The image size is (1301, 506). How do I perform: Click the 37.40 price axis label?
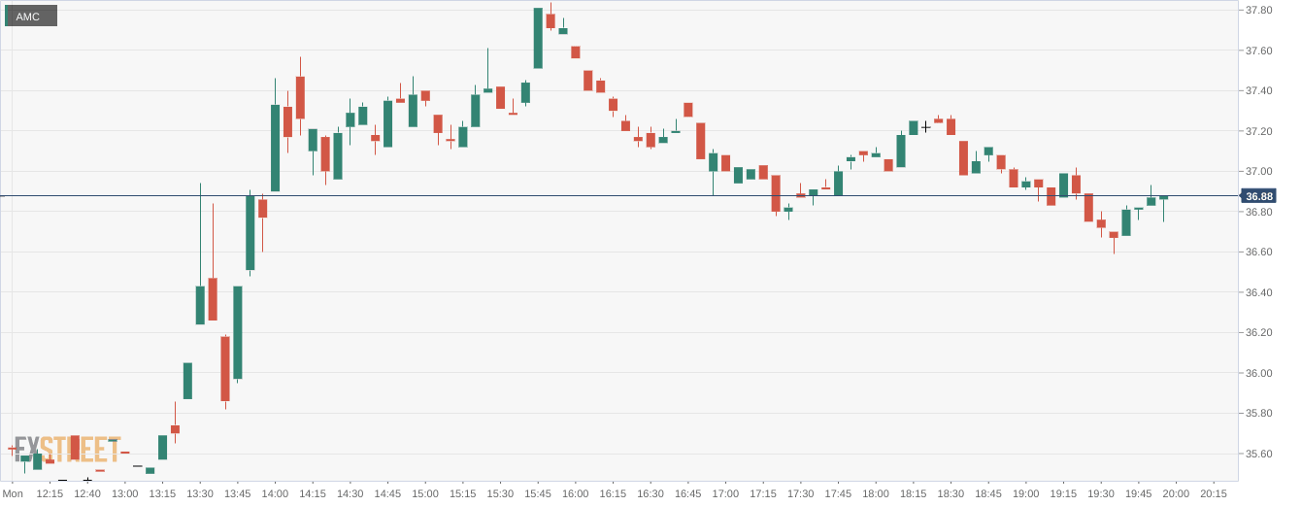[x=1258, y=90]
